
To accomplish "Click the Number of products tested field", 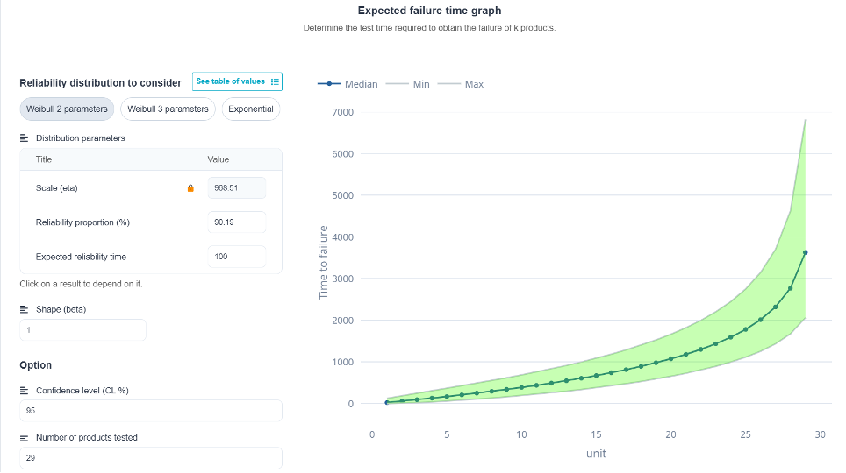I will (x=151, y=458).
